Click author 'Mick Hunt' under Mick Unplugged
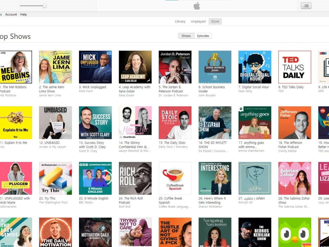The image size is (329, 247). tap(86, 91)
